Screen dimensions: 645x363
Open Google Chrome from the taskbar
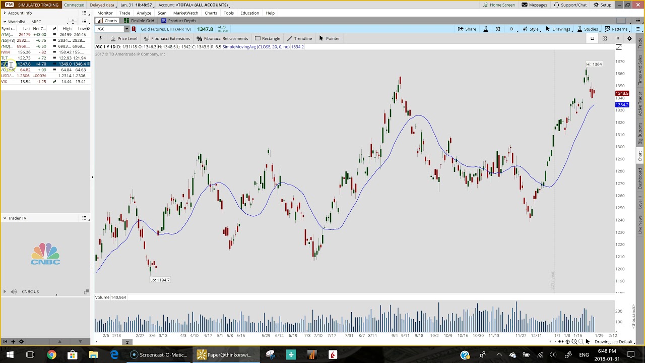pos(51,354)
